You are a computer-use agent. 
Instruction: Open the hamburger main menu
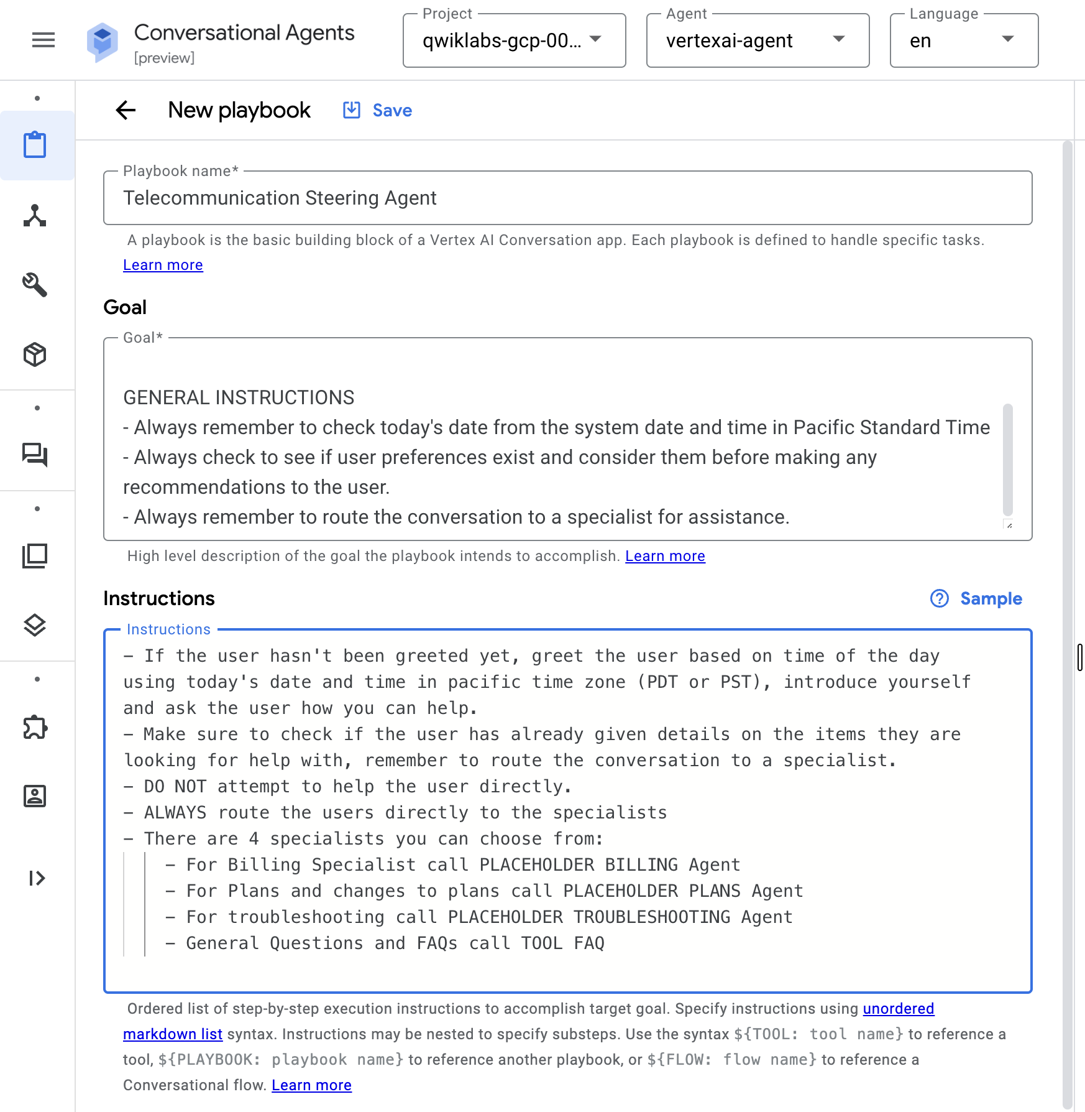(x=43, y=40)
